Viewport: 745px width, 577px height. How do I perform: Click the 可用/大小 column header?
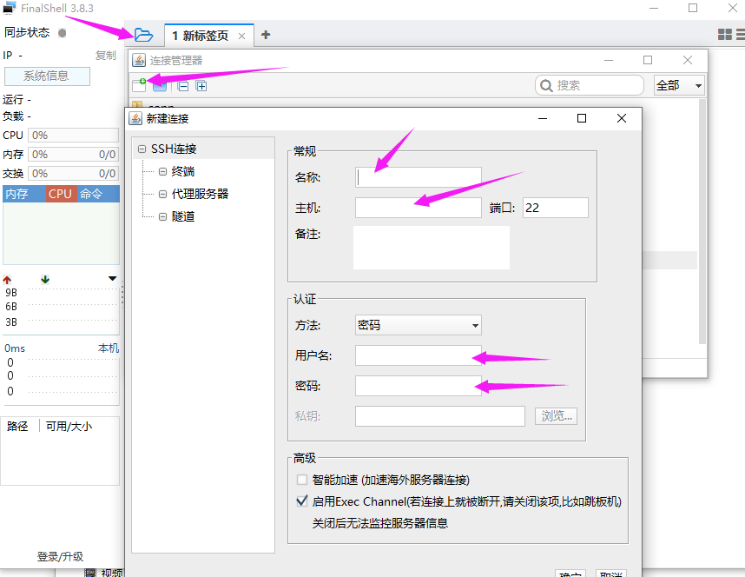pos(69,426)
